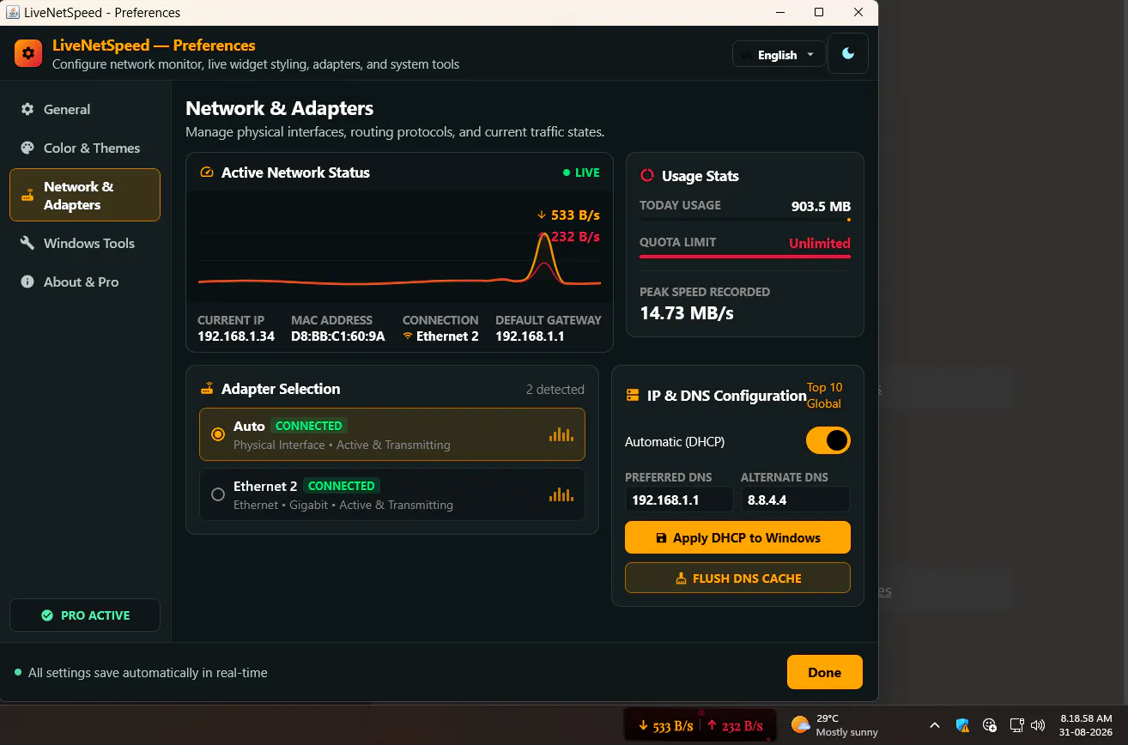Image resolution: width=1128 pixels, height=745 pixels.
Task: Click the General gear icon in sidebar
Action: click(27, 109)
